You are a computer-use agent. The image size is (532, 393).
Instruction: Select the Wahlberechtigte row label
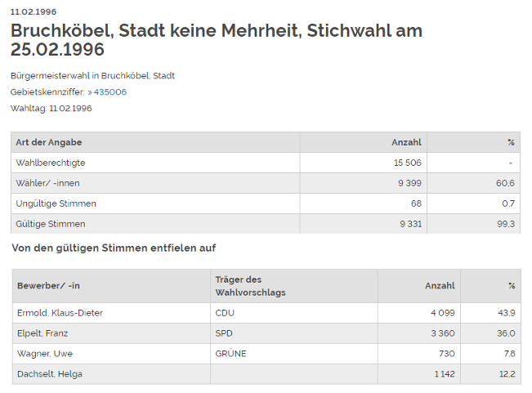point(51,163)
